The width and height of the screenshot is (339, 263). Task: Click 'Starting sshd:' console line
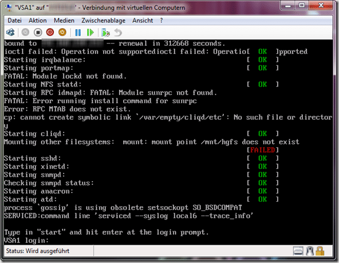[33, 158]
